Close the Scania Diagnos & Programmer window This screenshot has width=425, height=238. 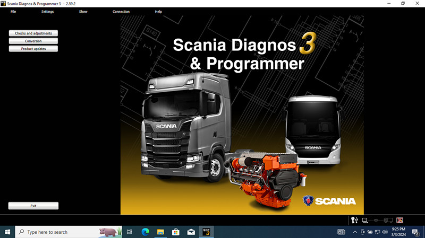tap(418, 4)
